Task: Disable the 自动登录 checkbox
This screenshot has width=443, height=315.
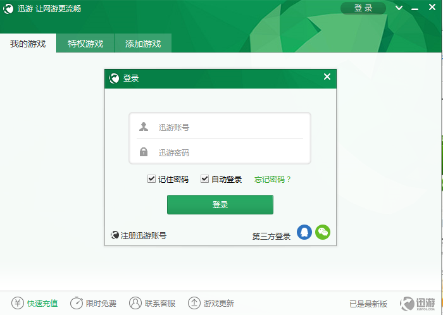Action: click(x=205, y=179)
